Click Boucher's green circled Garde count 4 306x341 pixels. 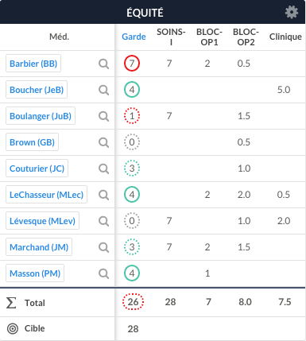point(132,90)
